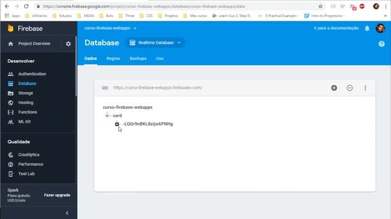Click the Qualidade section heading

click(19, 142)
